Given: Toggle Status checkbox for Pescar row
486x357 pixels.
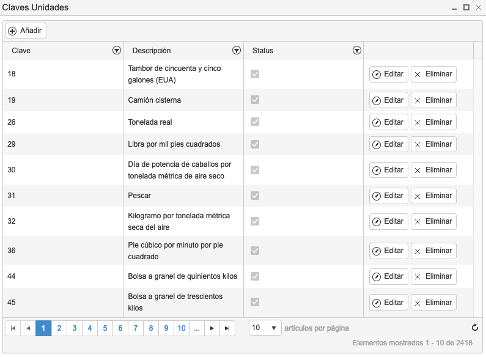Looking at the screenshot, I should (255, 196).
